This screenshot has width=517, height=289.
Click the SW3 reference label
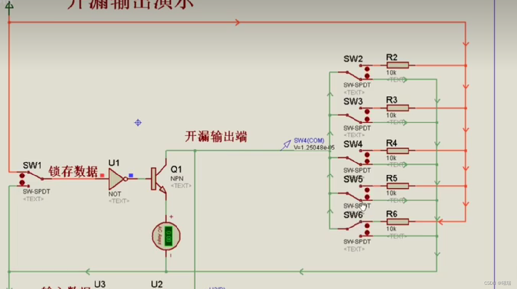point(353,102)
